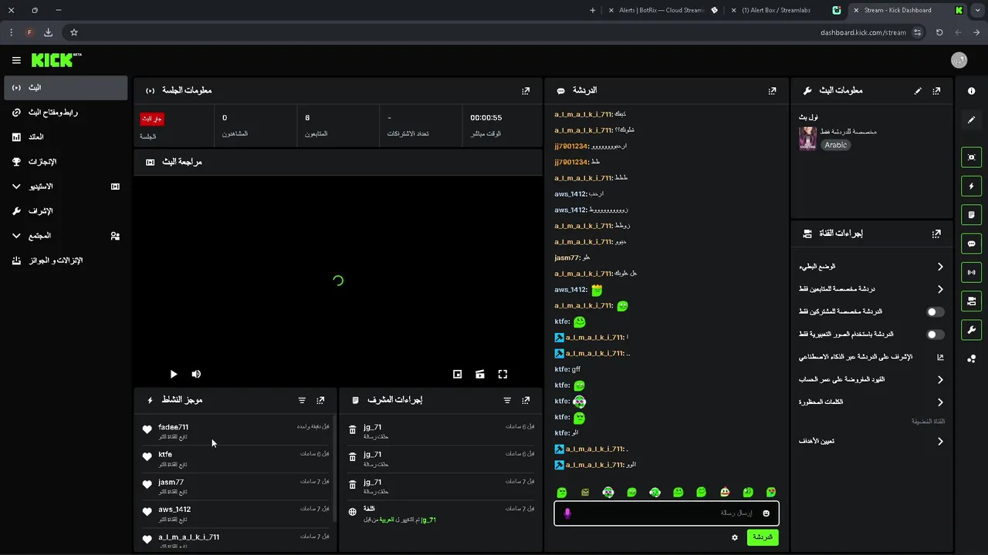Click the Arabic language tag
Viewport: 988px width, 555px height.
coord(835,145)
